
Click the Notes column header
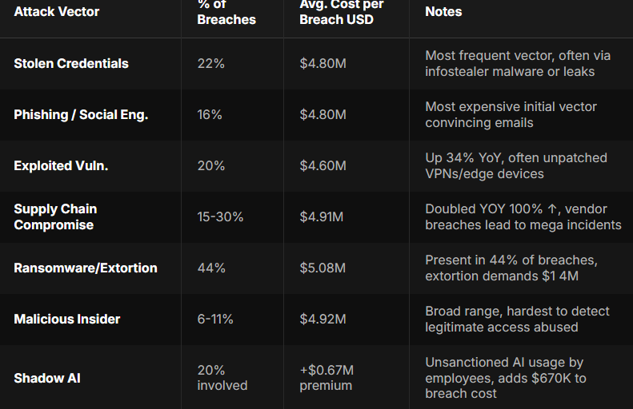443,12
